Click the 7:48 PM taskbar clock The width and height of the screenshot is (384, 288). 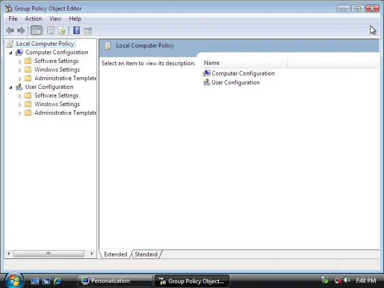tap(365, 281)
